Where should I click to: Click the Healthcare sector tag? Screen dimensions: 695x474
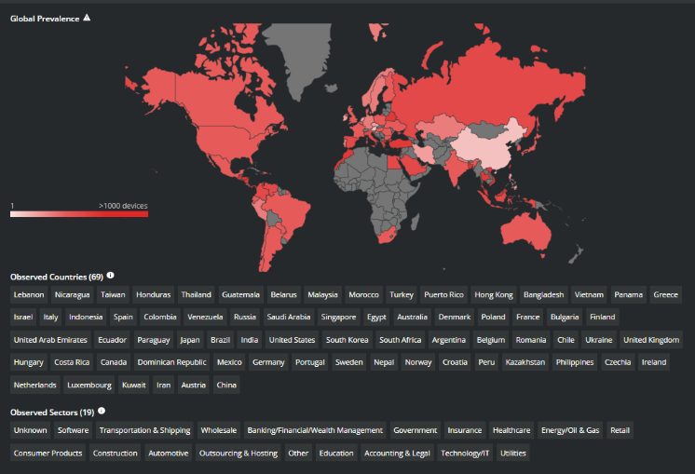tap(511, 430)
